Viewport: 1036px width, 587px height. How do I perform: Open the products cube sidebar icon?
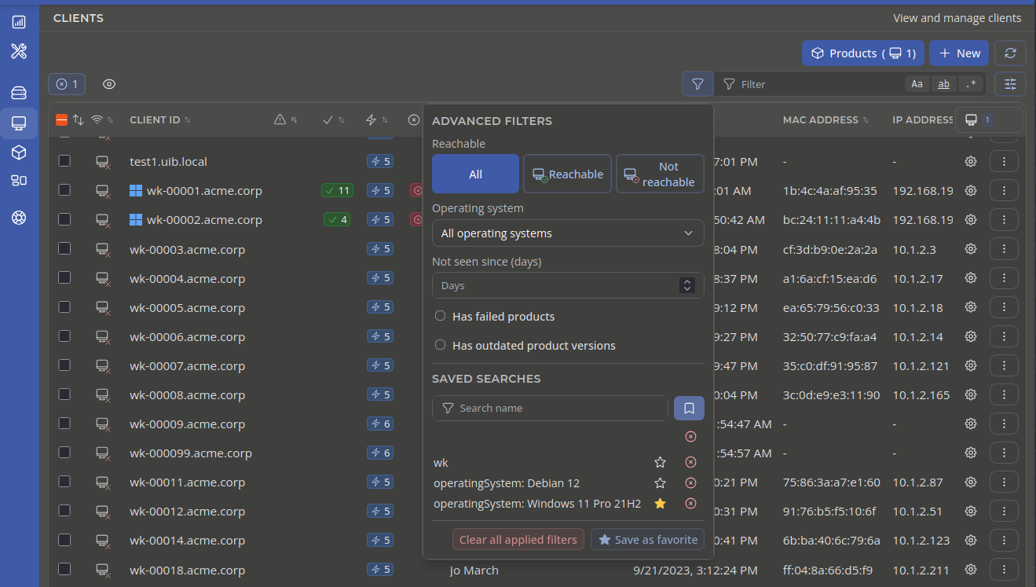coord(19,152)
